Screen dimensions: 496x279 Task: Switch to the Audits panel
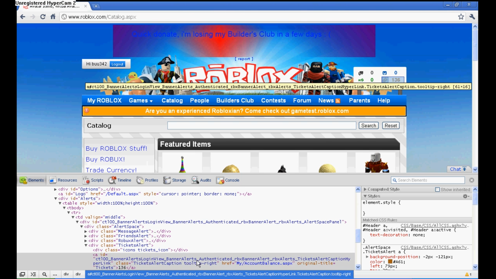coord(201,180)
